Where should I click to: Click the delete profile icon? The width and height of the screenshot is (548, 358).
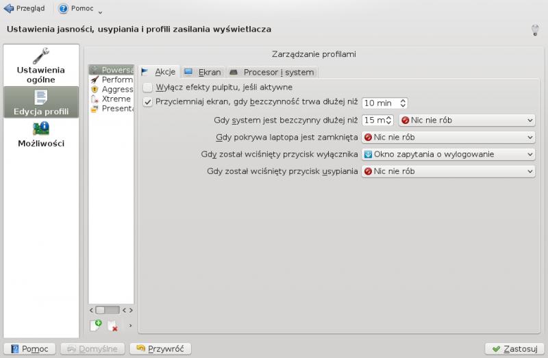112,326
